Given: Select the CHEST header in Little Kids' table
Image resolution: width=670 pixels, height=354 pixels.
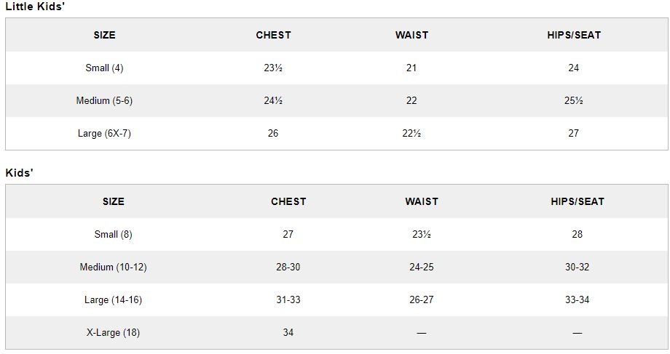Looking at the screenshot, I should click(273, 35).
